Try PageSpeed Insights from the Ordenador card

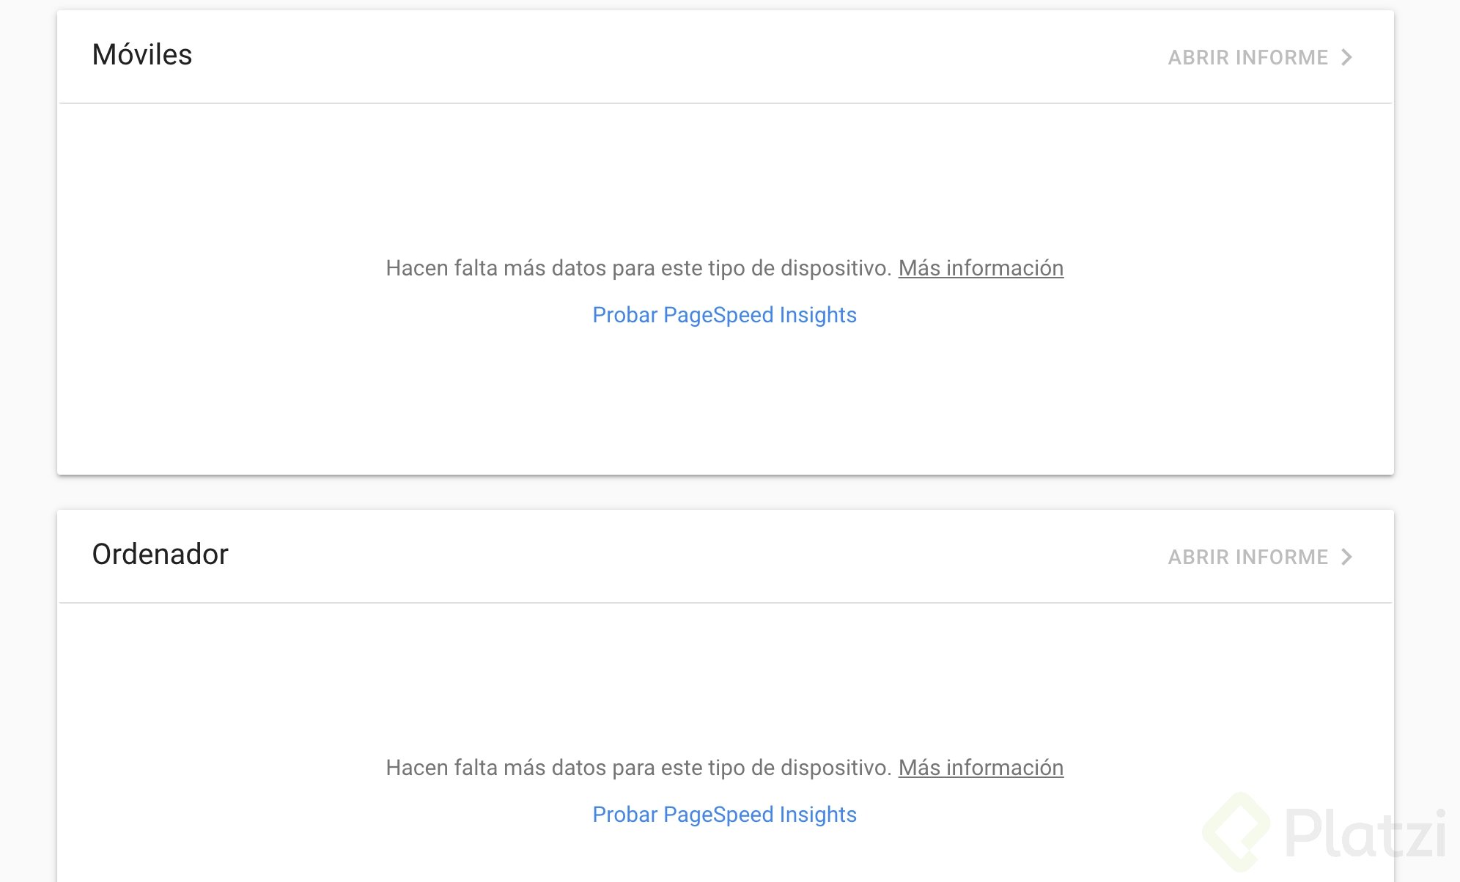pos(724,815)
